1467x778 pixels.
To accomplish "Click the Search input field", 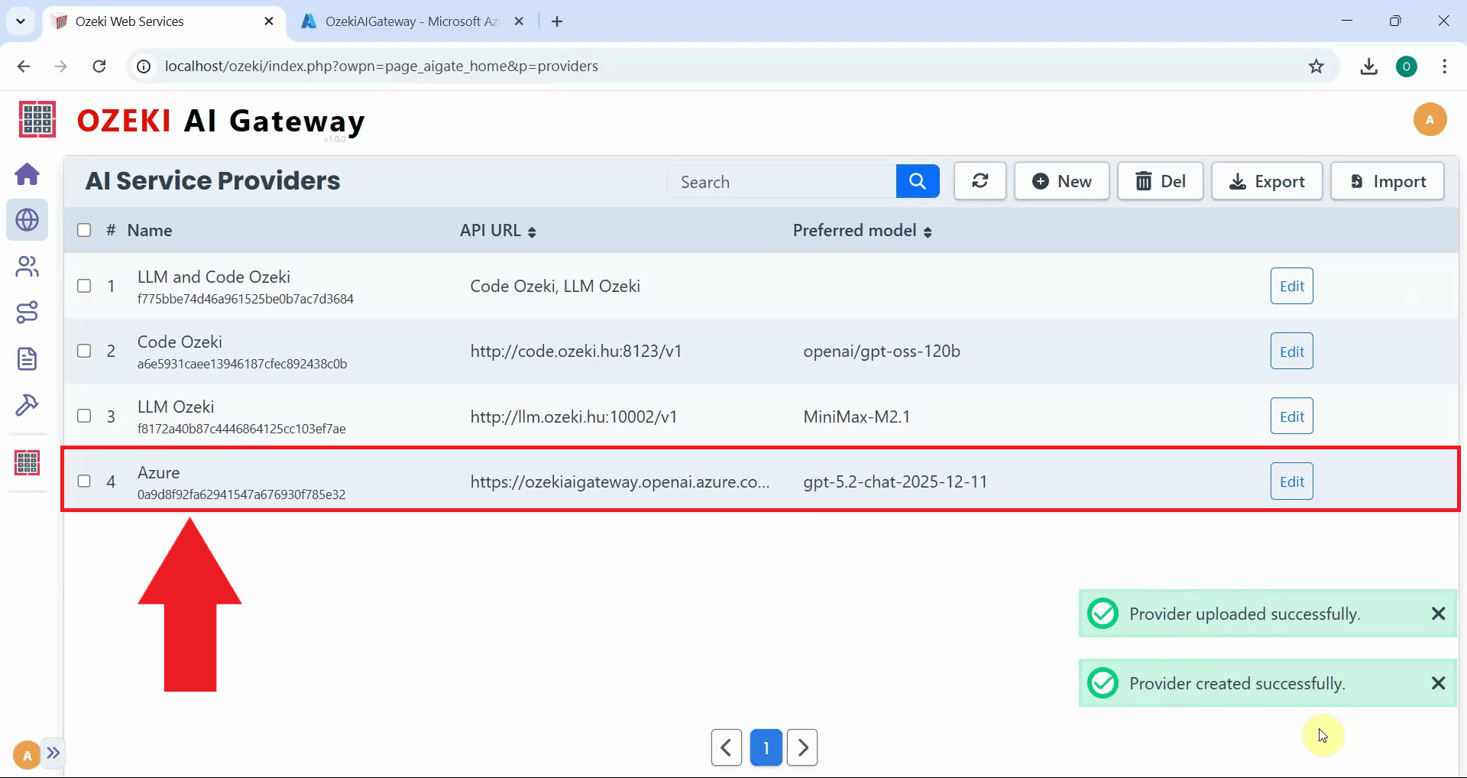I will (x=782, y=182).
